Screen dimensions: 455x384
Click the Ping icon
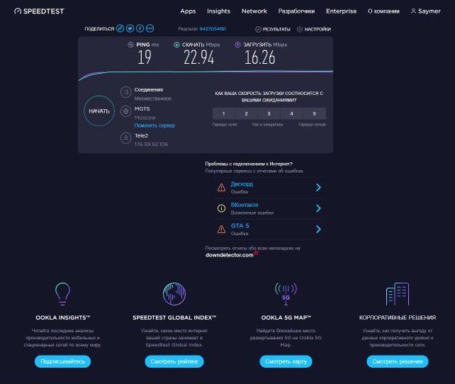(130, 45)
